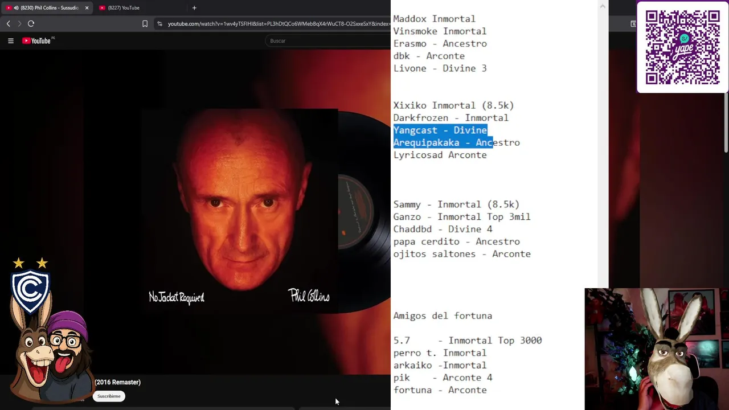Close the Phil Collins - Sussudio tab

(x=87, y=8)
